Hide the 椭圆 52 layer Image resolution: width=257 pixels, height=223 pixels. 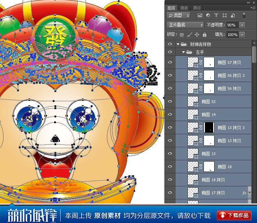coord(170,101)
